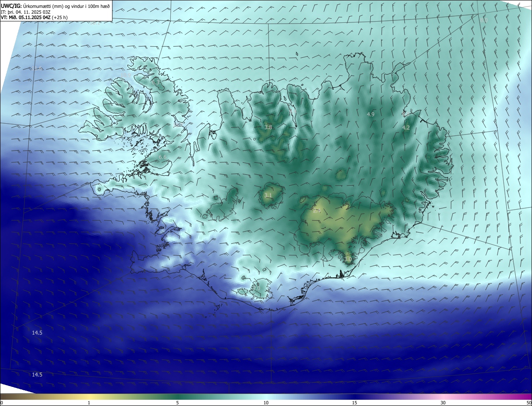532x406 pixels.
Task: Click the 6.3 value over the Westfjords
Action: (156, 83)
